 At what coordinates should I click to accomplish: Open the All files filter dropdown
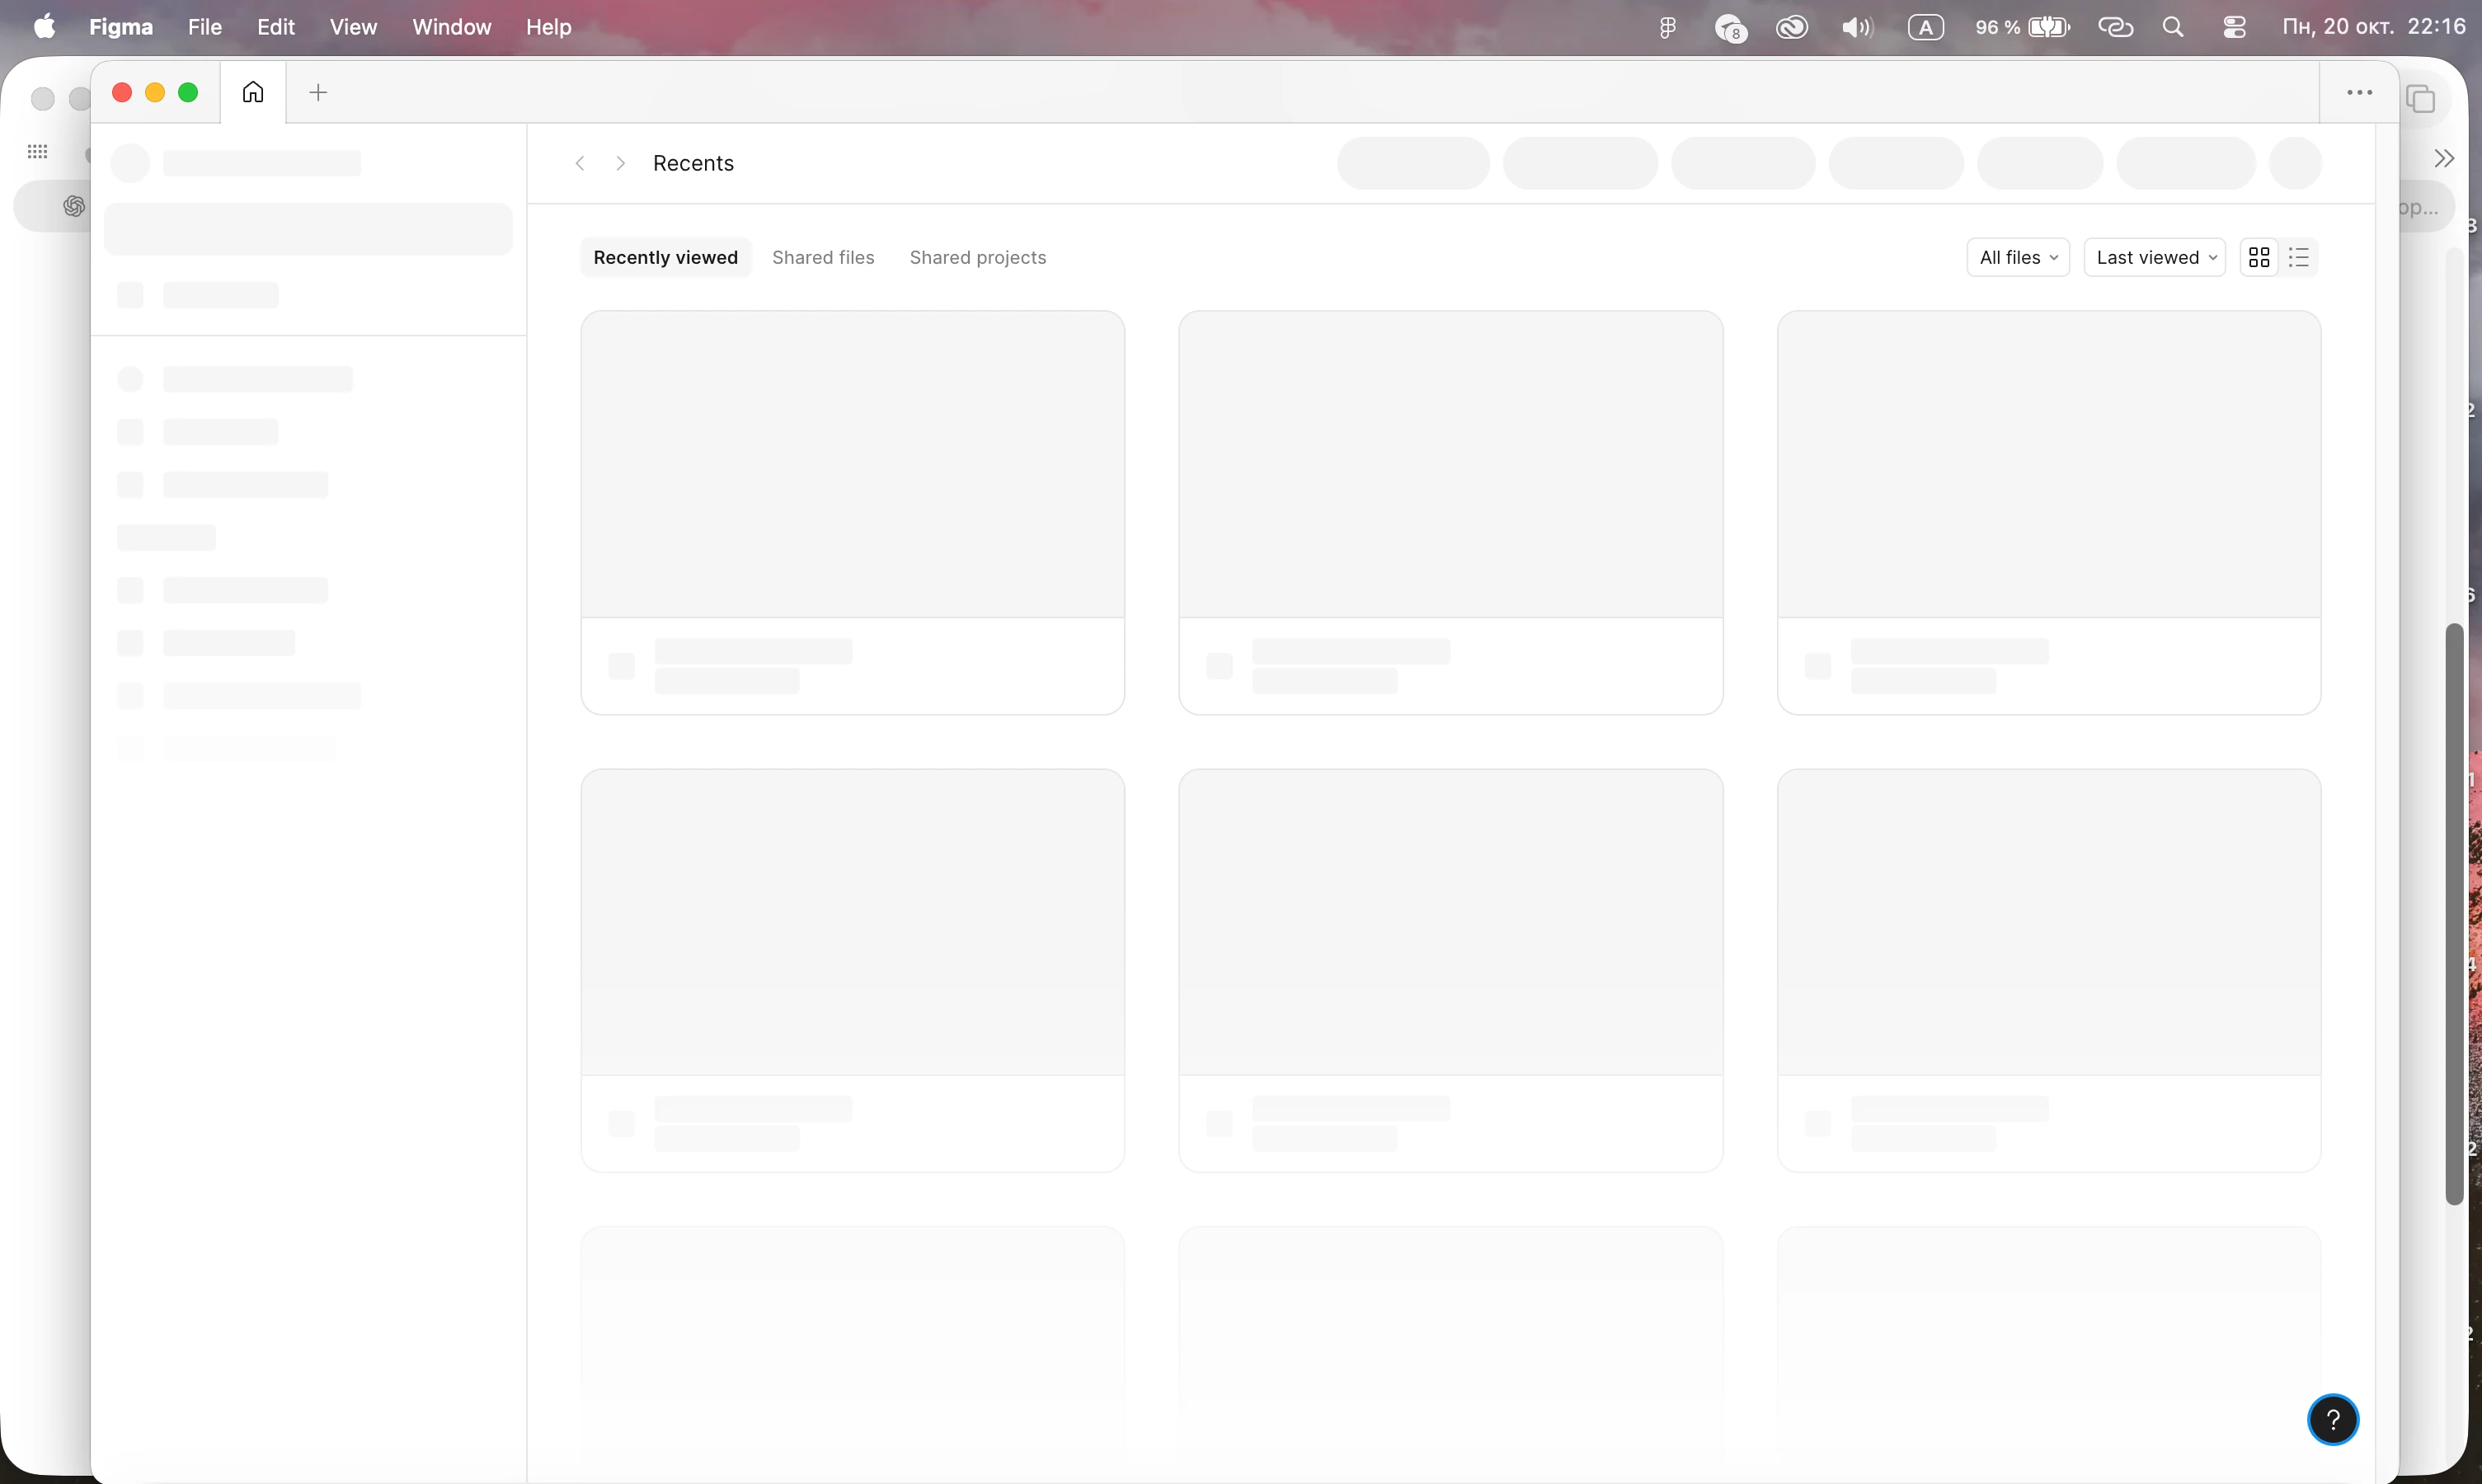pyautogui.click(x=2018, y=257)
